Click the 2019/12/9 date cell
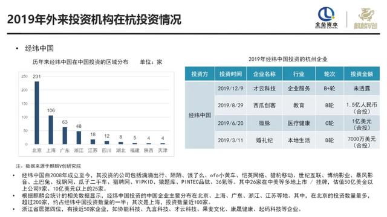This screenshot has height=217, width=387. [x=230, y=89]
